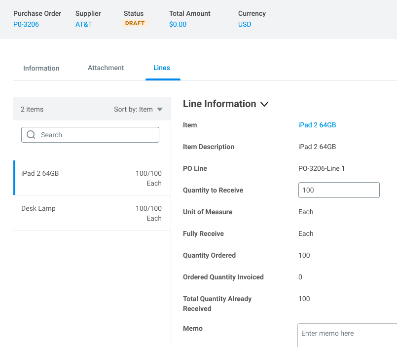Click the PO-3206-Line 1 value
This screenshot has width=397, height=347.
tap(322, 168)
